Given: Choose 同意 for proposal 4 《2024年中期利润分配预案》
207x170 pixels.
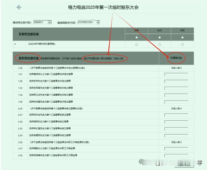Looking at the screenshot, I should pos(136,44).
